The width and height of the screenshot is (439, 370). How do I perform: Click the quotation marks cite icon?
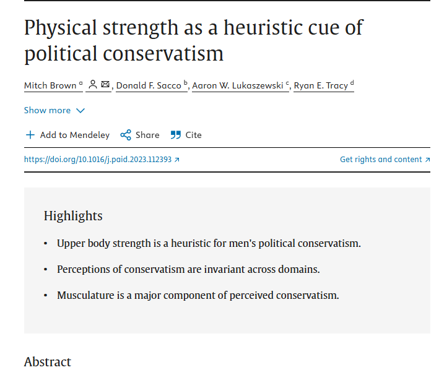(x=176, y=135)
